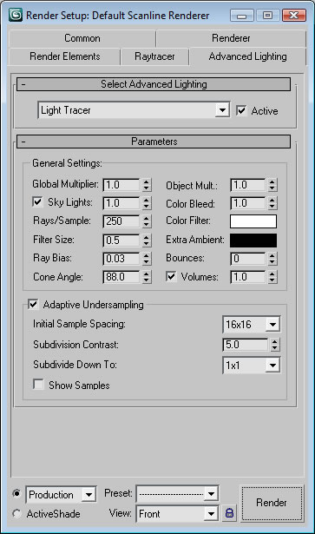The image size is (315, 534).
Task: Click the Cone Angle value field
Action: click(x=121, y=277)
